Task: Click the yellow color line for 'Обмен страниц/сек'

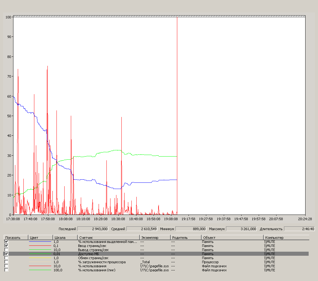Action: point(40,258)
